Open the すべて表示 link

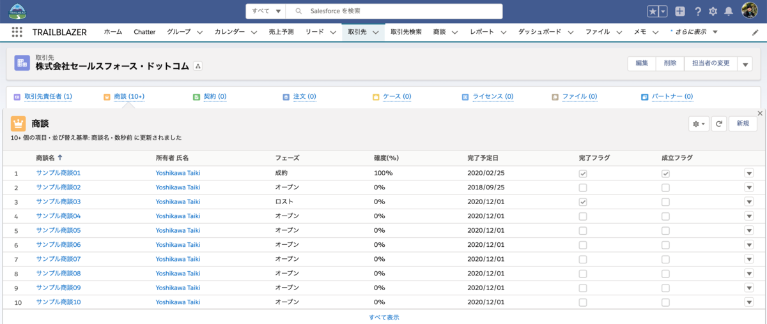384,317
